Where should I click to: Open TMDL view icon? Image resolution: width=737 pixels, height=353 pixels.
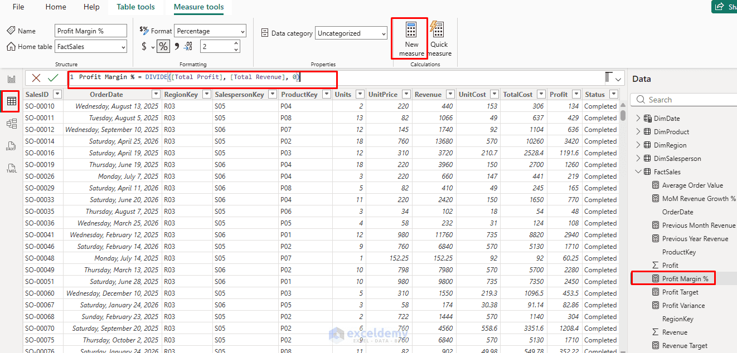11,168
